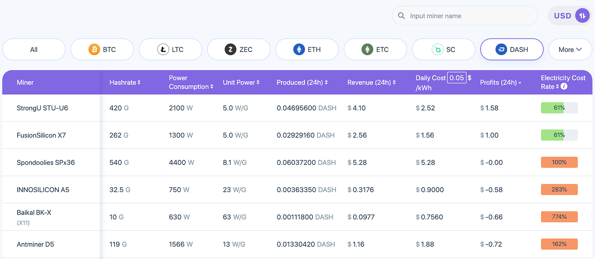Image resolution: width=595 pixels, height=259 pixels.
Task: Click the search magnifier icon
Action: (402, 16)
